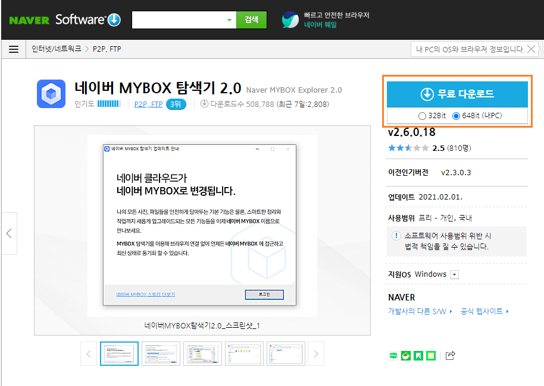Share via Naver bookmark icon
The height and width of the screenshot is (386, 544).
pyautogui.click(x=418, y=356)
